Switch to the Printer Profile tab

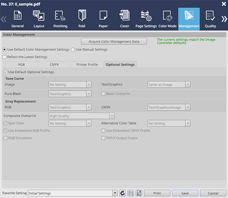pos(87,65)
